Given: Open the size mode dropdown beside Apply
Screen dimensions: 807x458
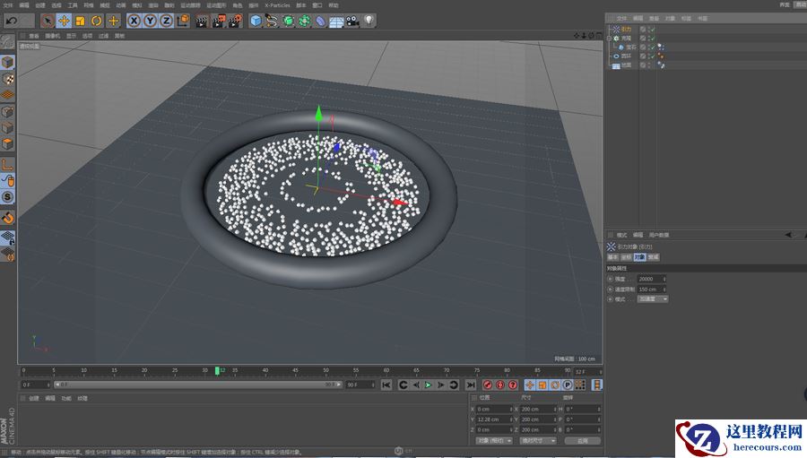Looking at the screenshot, I should [x=538, y=440].
